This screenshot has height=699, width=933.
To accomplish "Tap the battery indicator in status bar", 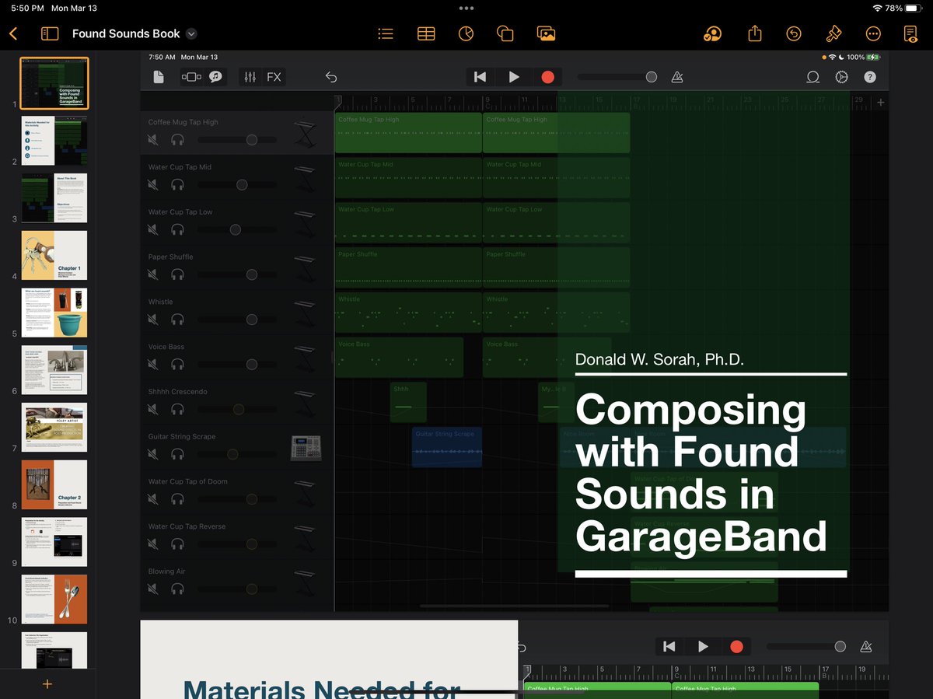I will coord(913,8).
